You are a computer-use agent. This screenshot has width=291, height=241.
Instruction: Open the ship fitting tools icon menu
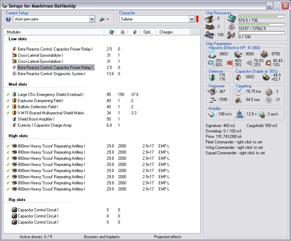point(104,19)
